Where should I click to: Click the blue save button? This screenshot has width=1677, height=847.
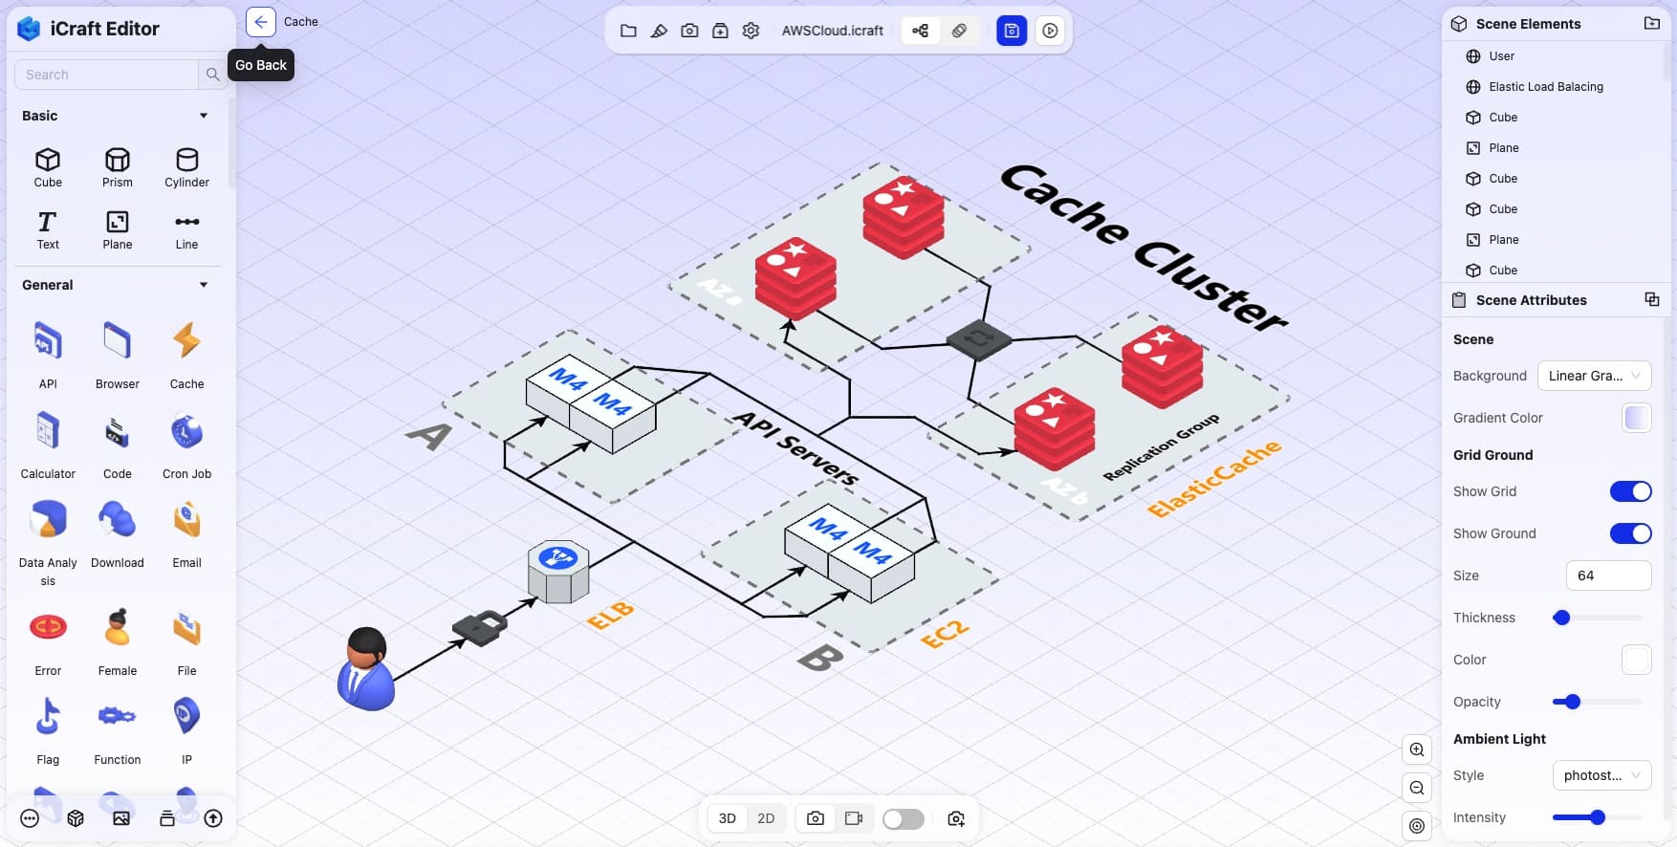(1012, 31)
